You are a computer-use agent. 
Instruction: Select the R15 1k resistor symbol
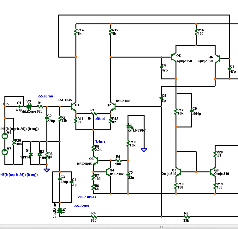pyautogui.click(x=110, y=32)
